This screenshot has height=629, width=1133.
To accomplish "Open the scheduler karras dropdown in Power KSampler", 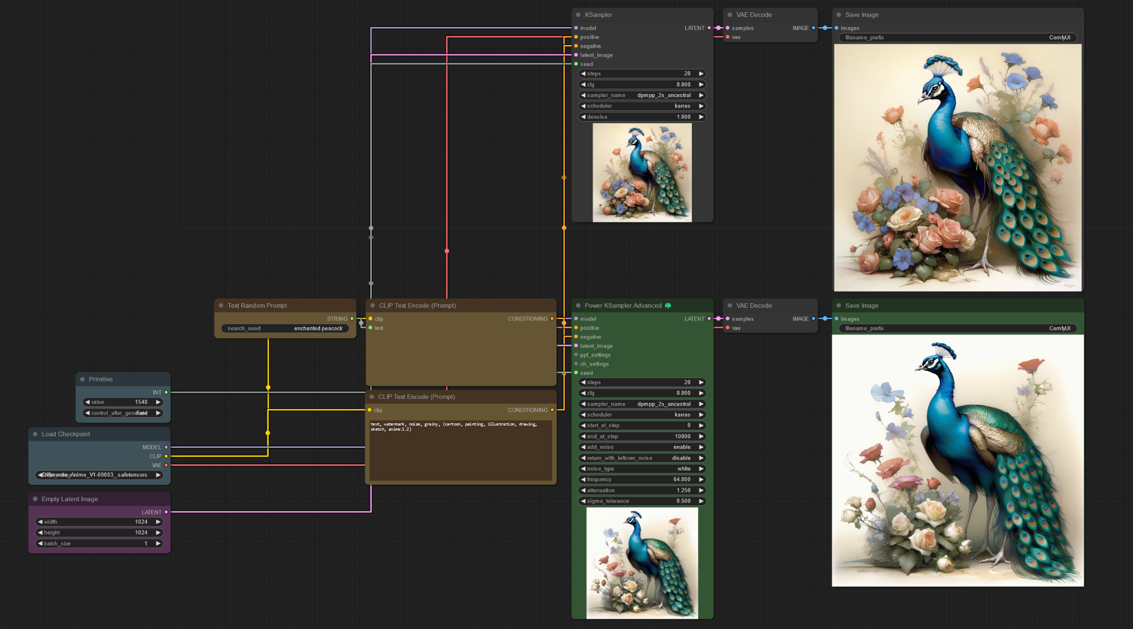I will click(x=642, y=415).
